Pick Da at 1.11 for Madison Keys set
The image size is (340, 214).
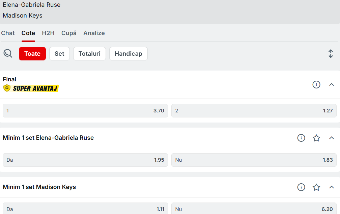tap(85, 209)
